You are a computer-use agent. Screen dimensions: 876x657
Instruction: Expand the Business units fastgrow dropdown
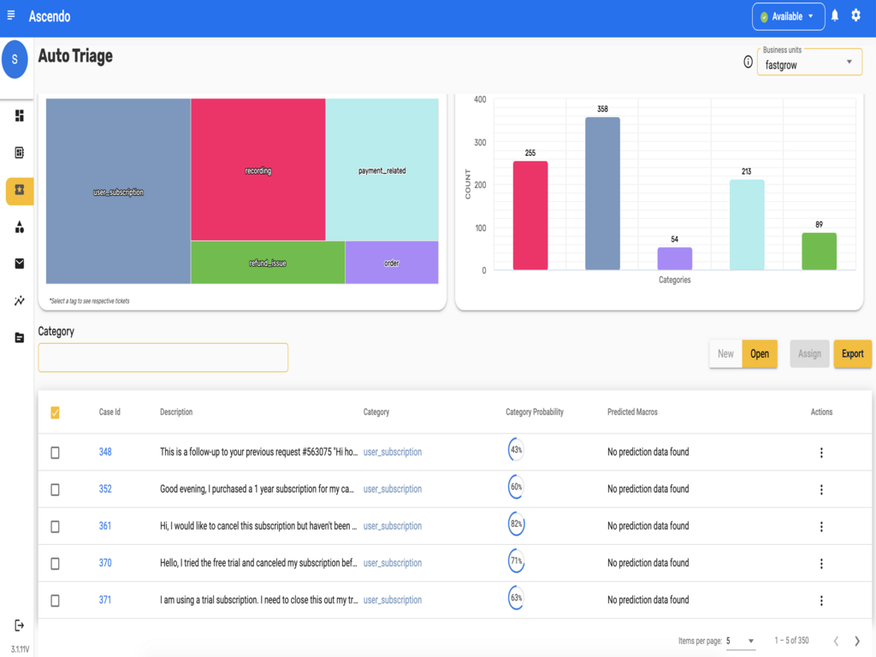809,62
